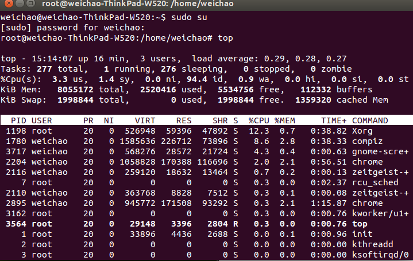Click the 'kthreadd' command name

(373, 244)
